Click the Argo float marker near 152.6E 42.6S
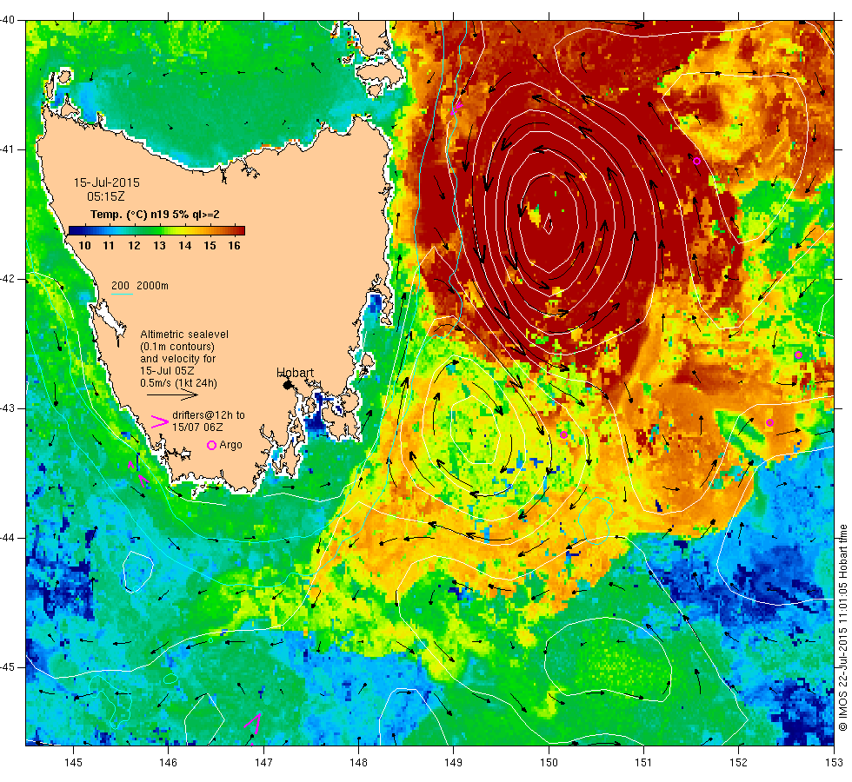The height and width of the screenshot is (782, 852). click(798, 355)
